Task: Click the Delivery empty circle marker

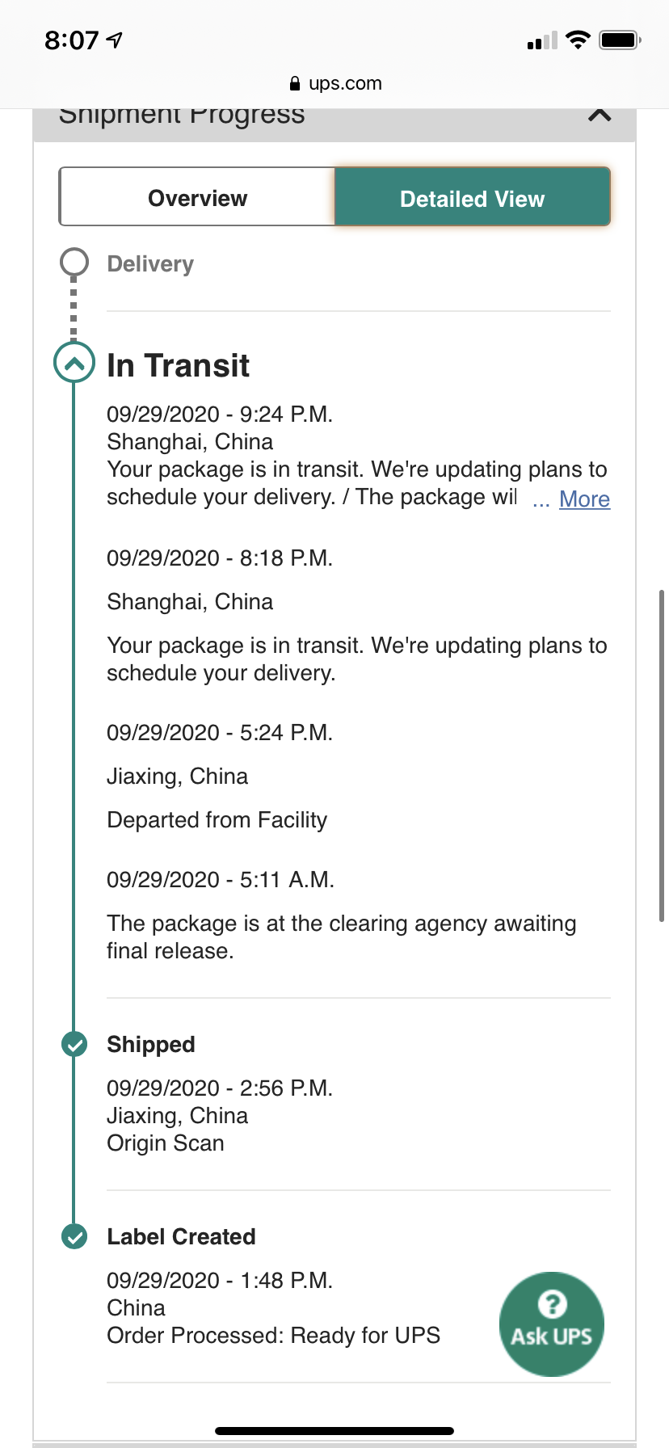Action: pos(74,262)
